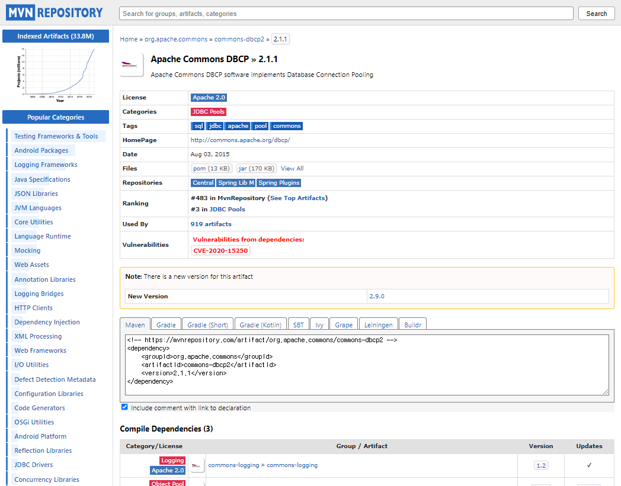621x486 pixels.
Task: Open Testing Frameworks & Tools category
Action: coord(56,136)
